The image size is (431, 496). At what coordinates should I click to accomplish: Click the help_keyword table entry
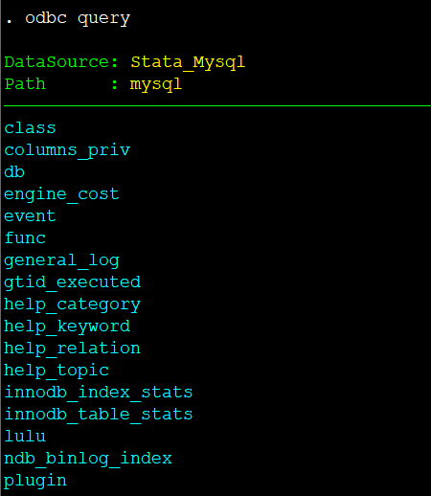click(67, 327)
